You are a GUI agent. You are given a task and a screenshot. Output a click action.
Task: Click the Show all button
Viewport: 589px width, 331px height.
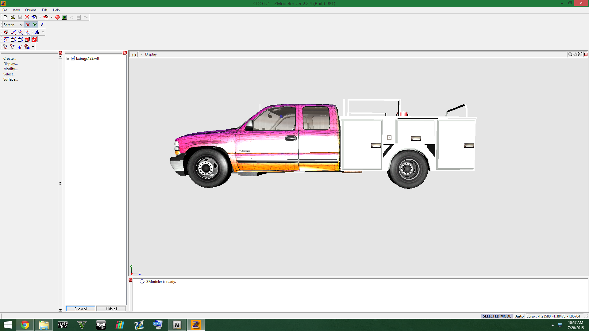coord(81,309)
